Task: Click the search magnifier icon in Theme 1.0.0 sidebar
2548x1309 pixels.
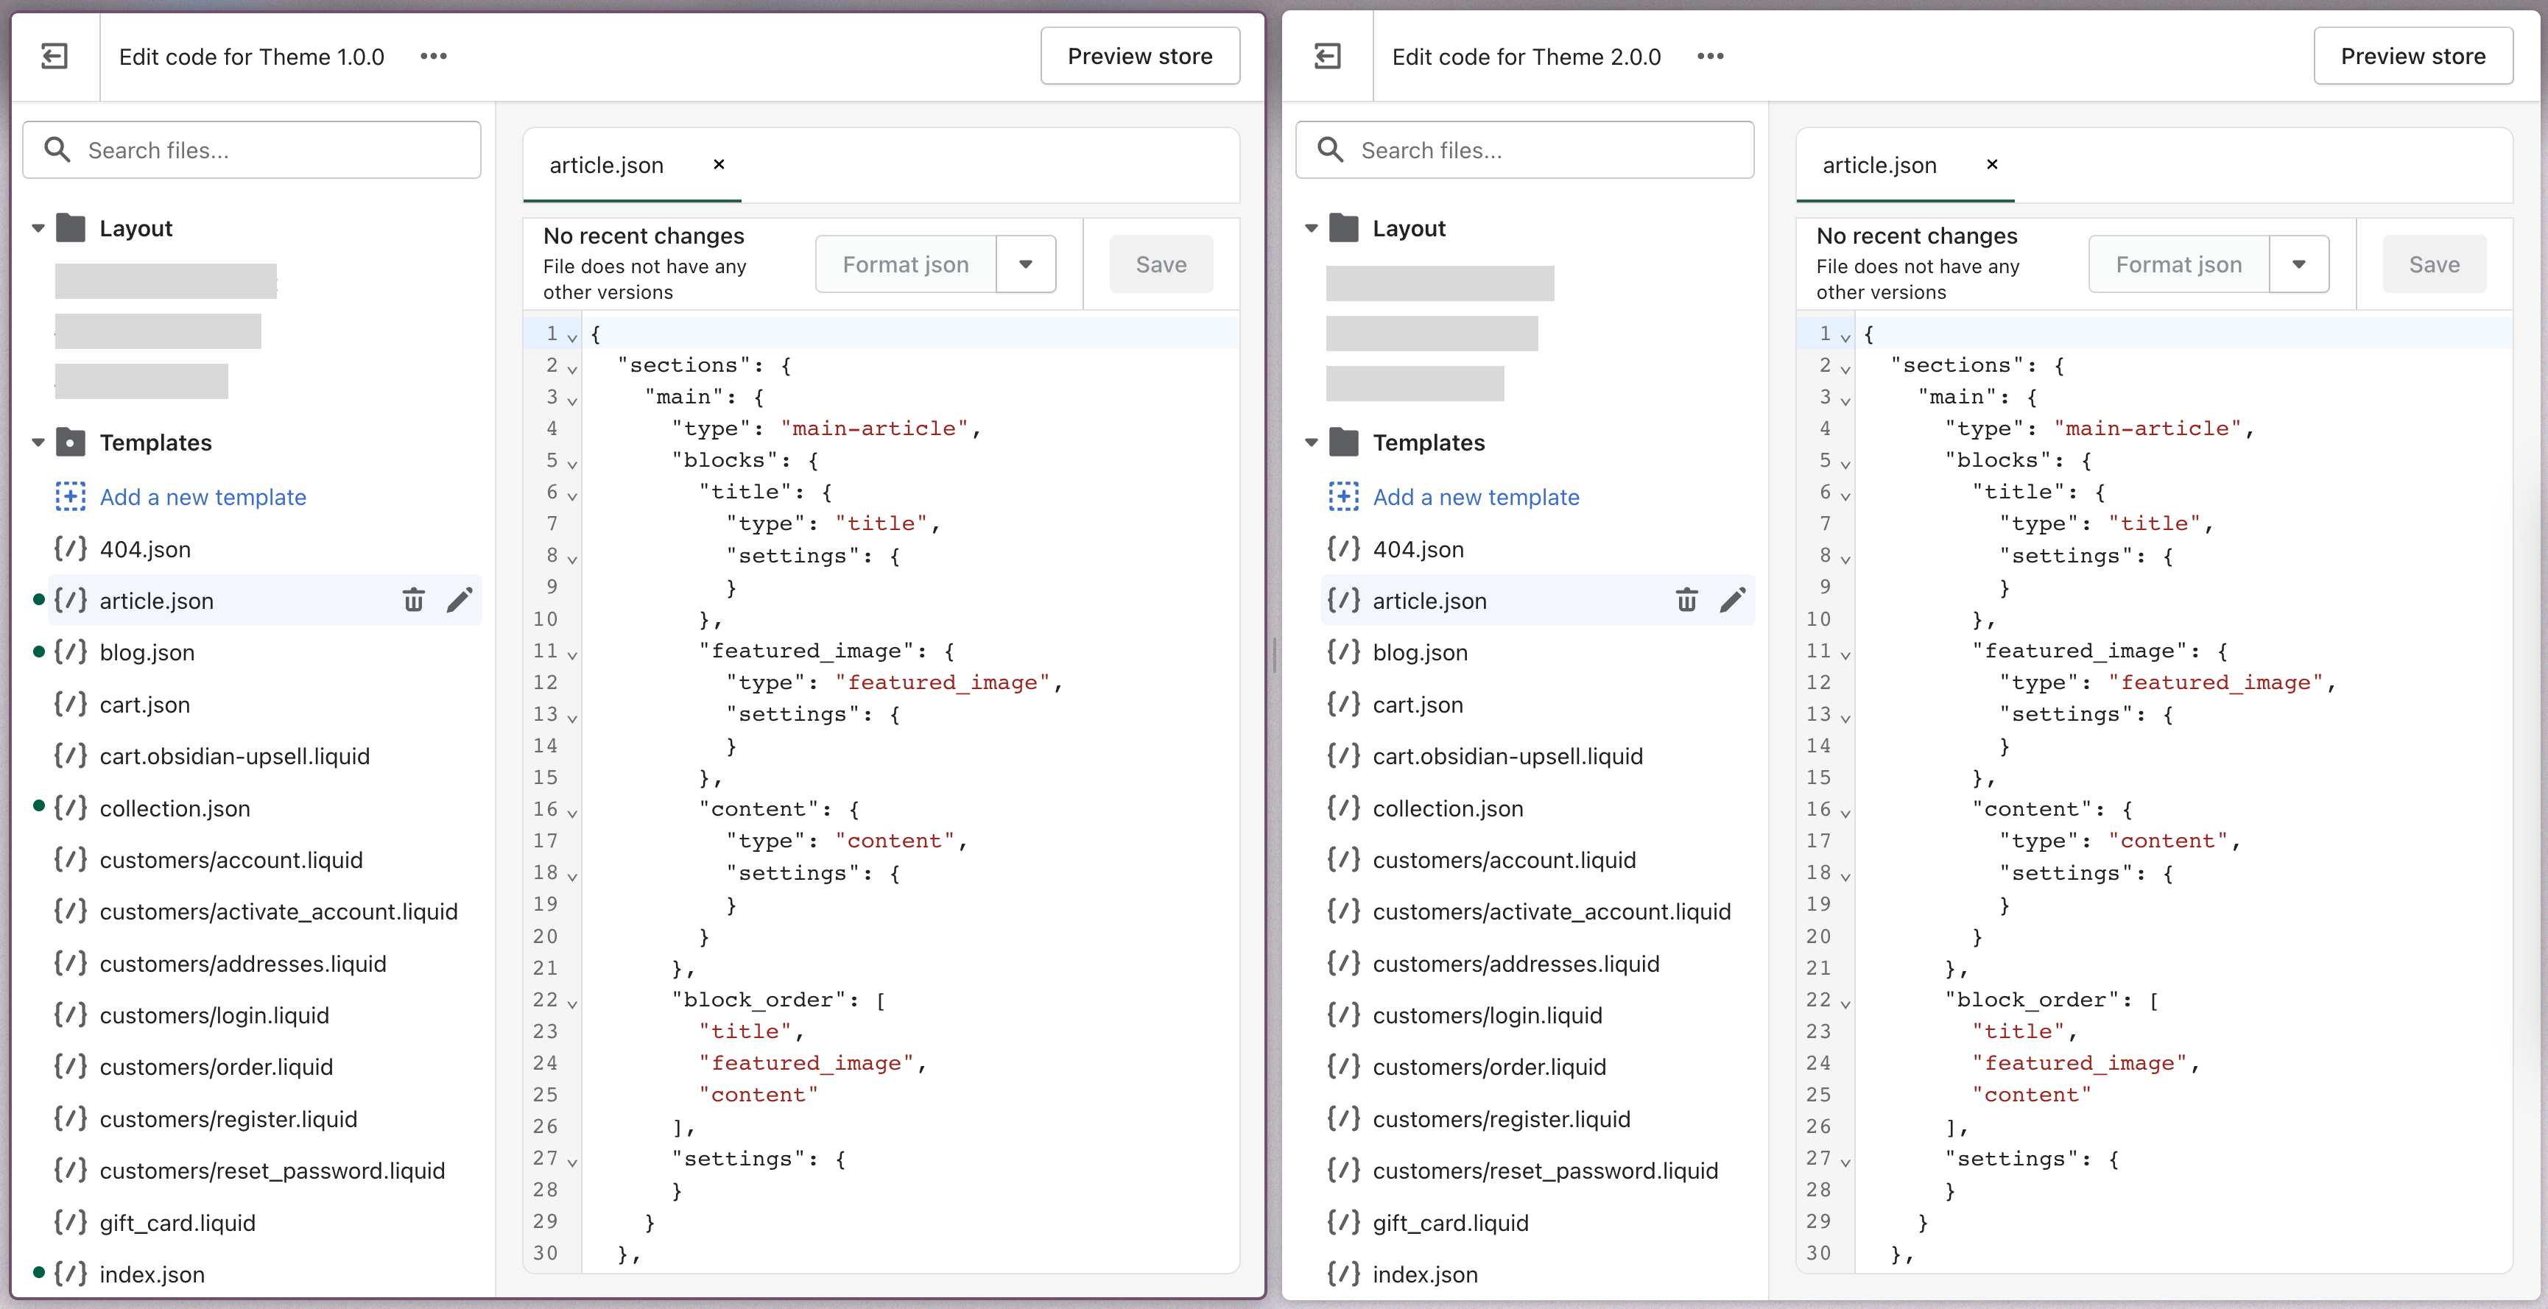Action: click(57, 149)
